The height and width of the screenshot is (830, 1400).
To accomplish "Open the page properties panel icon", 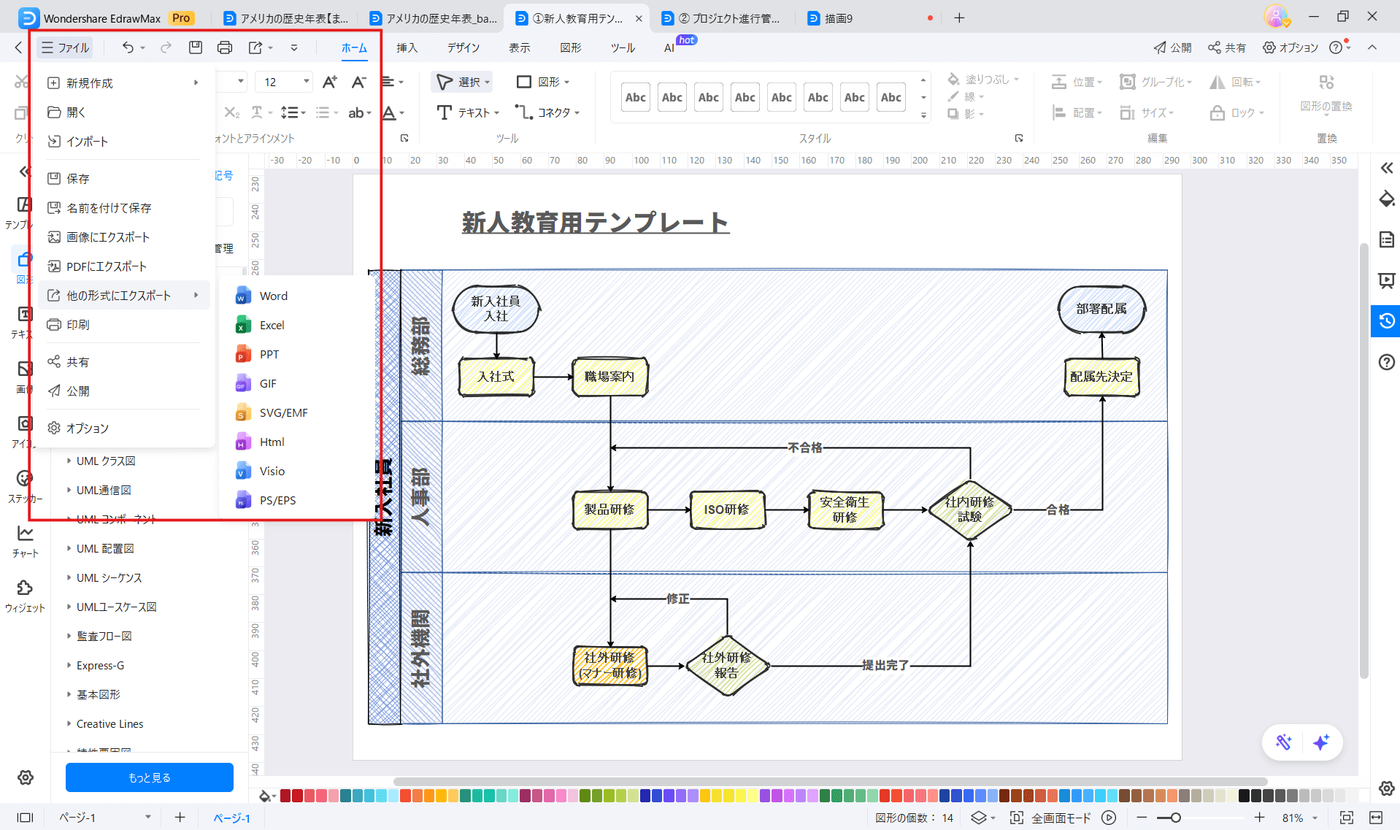I will pyautogui.click(x=1386, y=239).
